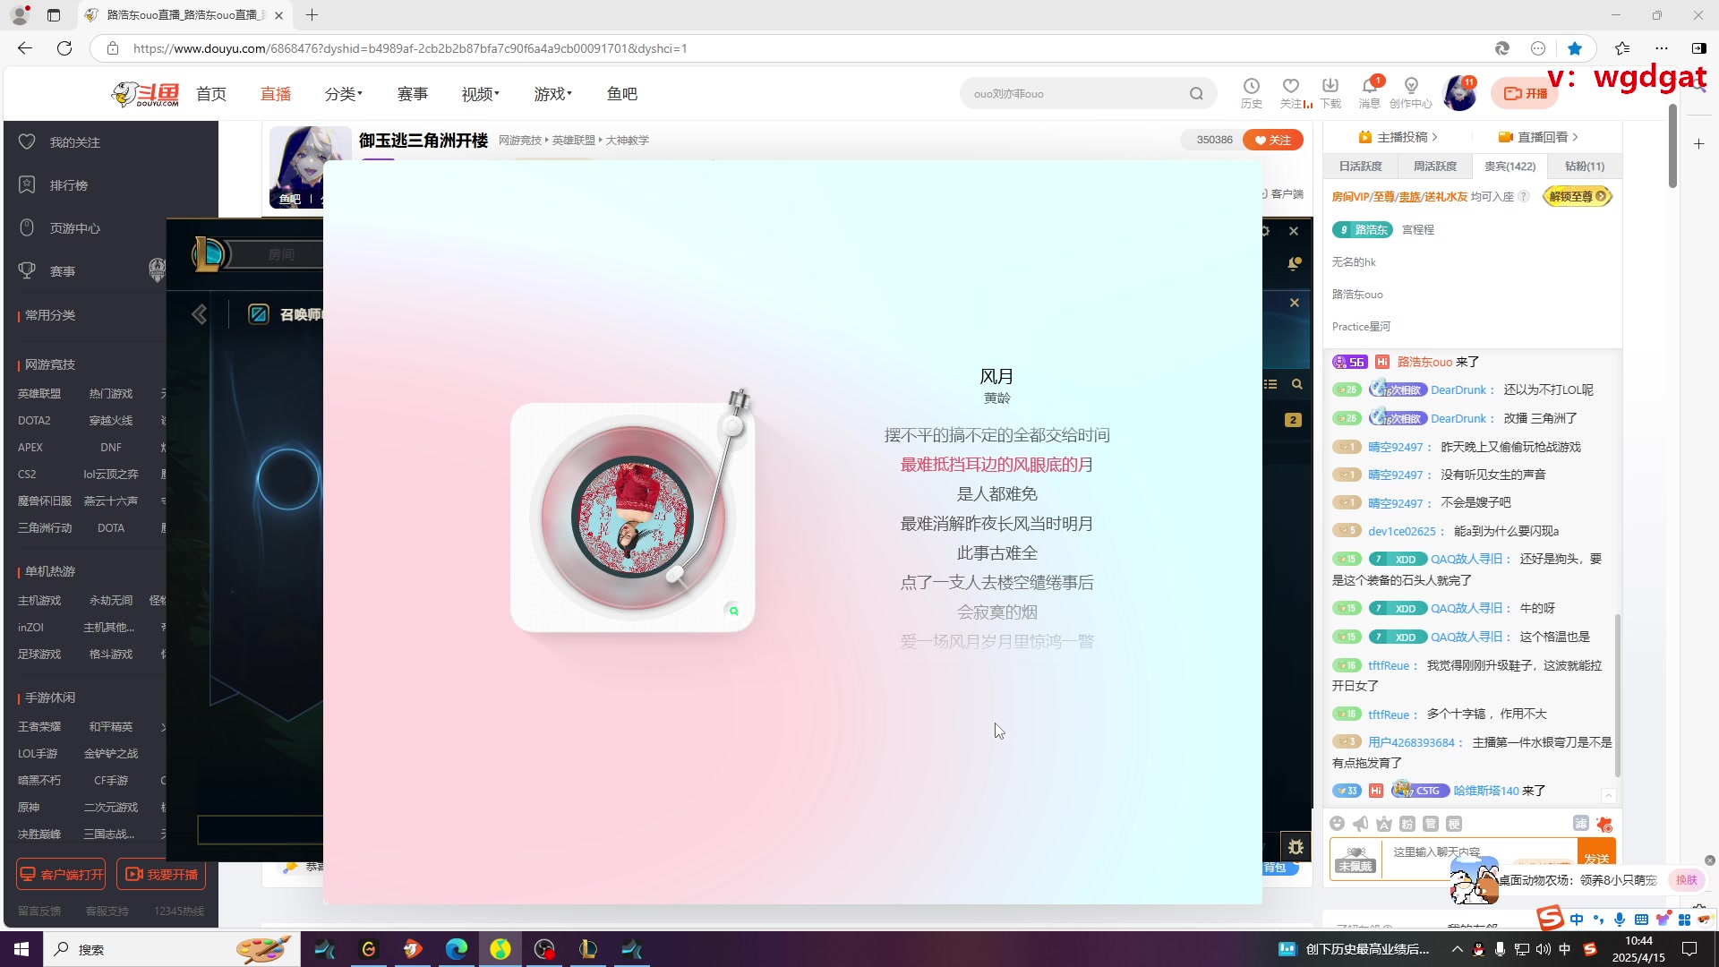This screenshot has width=1719, height=967.
Task: Expand 主播投稿 section
Action: [1398, 137]
